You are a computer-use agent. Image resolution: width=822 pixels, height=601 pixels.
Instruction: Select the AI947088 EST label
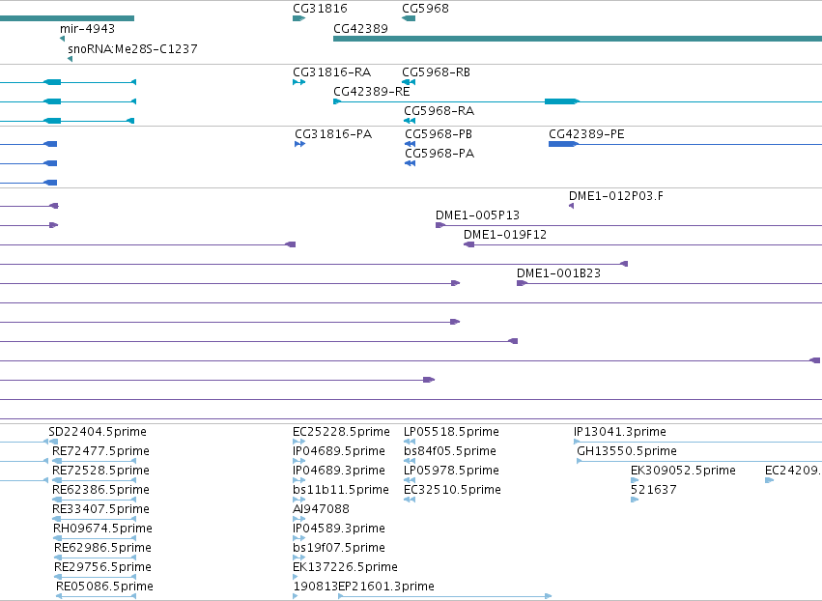321,510
